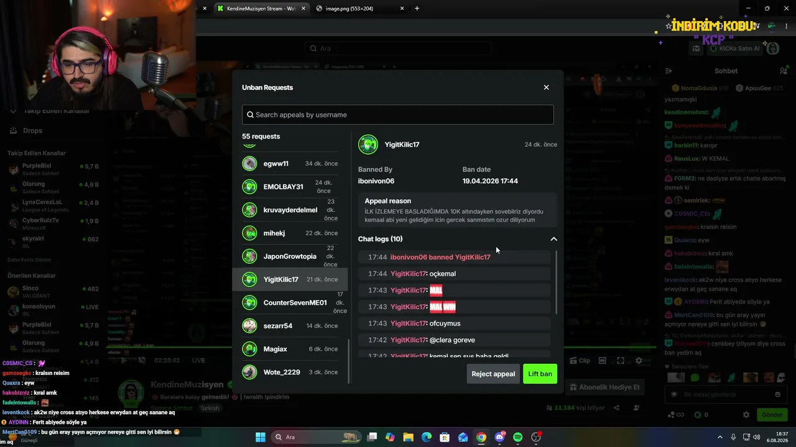Viewport: 796px width, 447px height.
Task: Select YigitKilic17 in requests list
Action: click(290, 279)
